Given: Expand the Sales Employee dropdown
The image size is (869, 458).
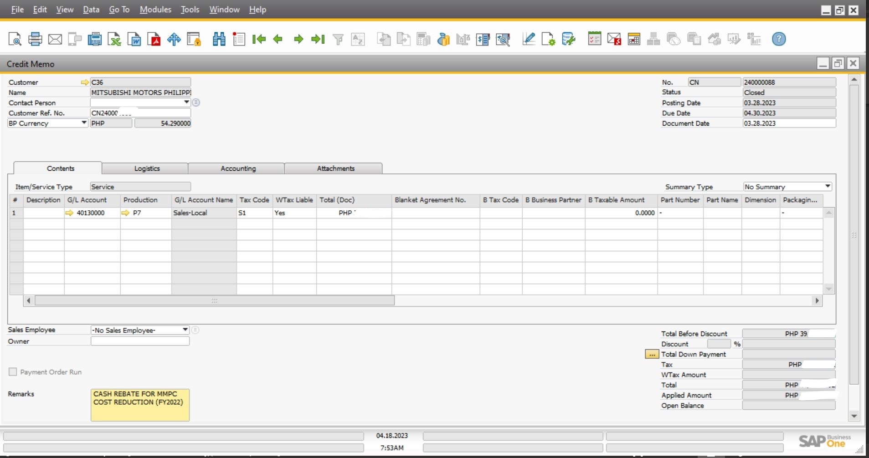Looking at the screenshot, I should [x=185, y=330].
